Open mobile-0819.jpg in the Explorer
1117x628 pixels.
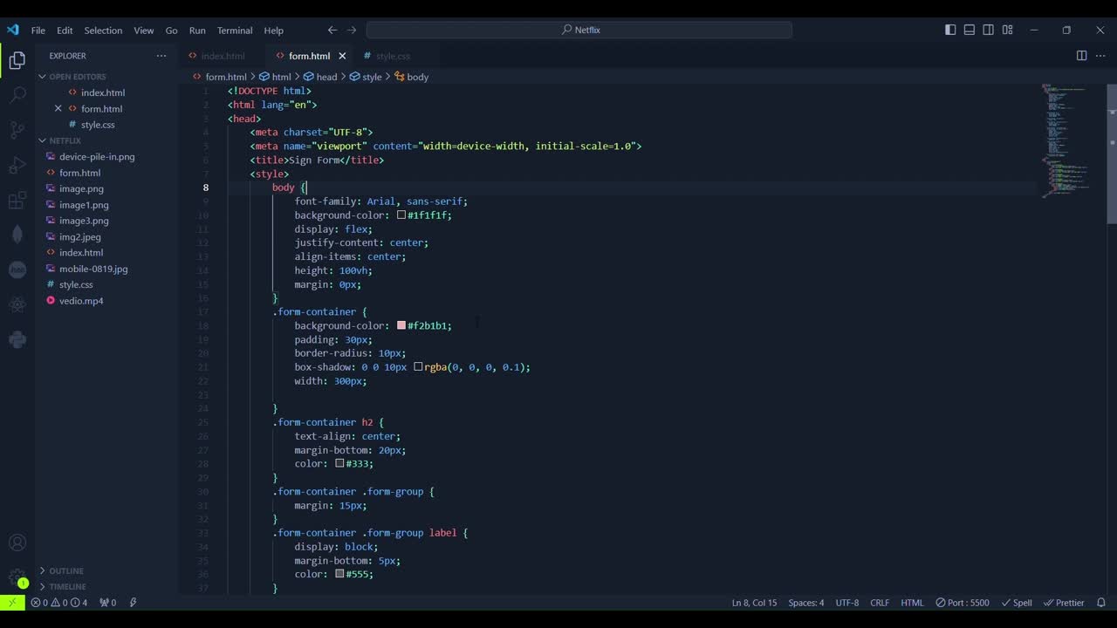coord(93,269)
